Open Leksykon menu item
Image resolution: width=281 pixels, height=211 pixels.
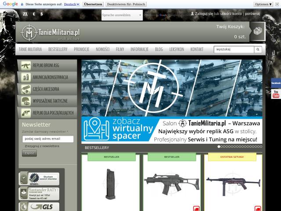click(177, 49)
